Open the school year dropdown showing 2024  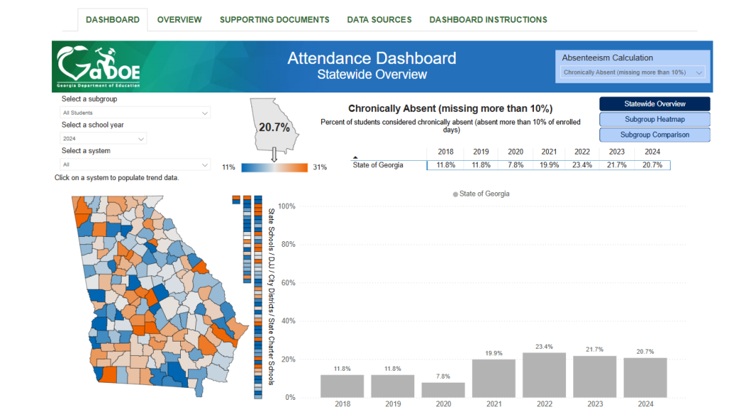click(103, 139)
